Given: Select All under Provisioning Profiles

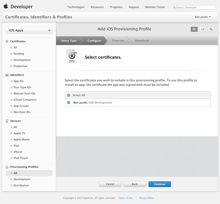Looking at the screenshot, I should pyautogui.click(x=29, y=173).
